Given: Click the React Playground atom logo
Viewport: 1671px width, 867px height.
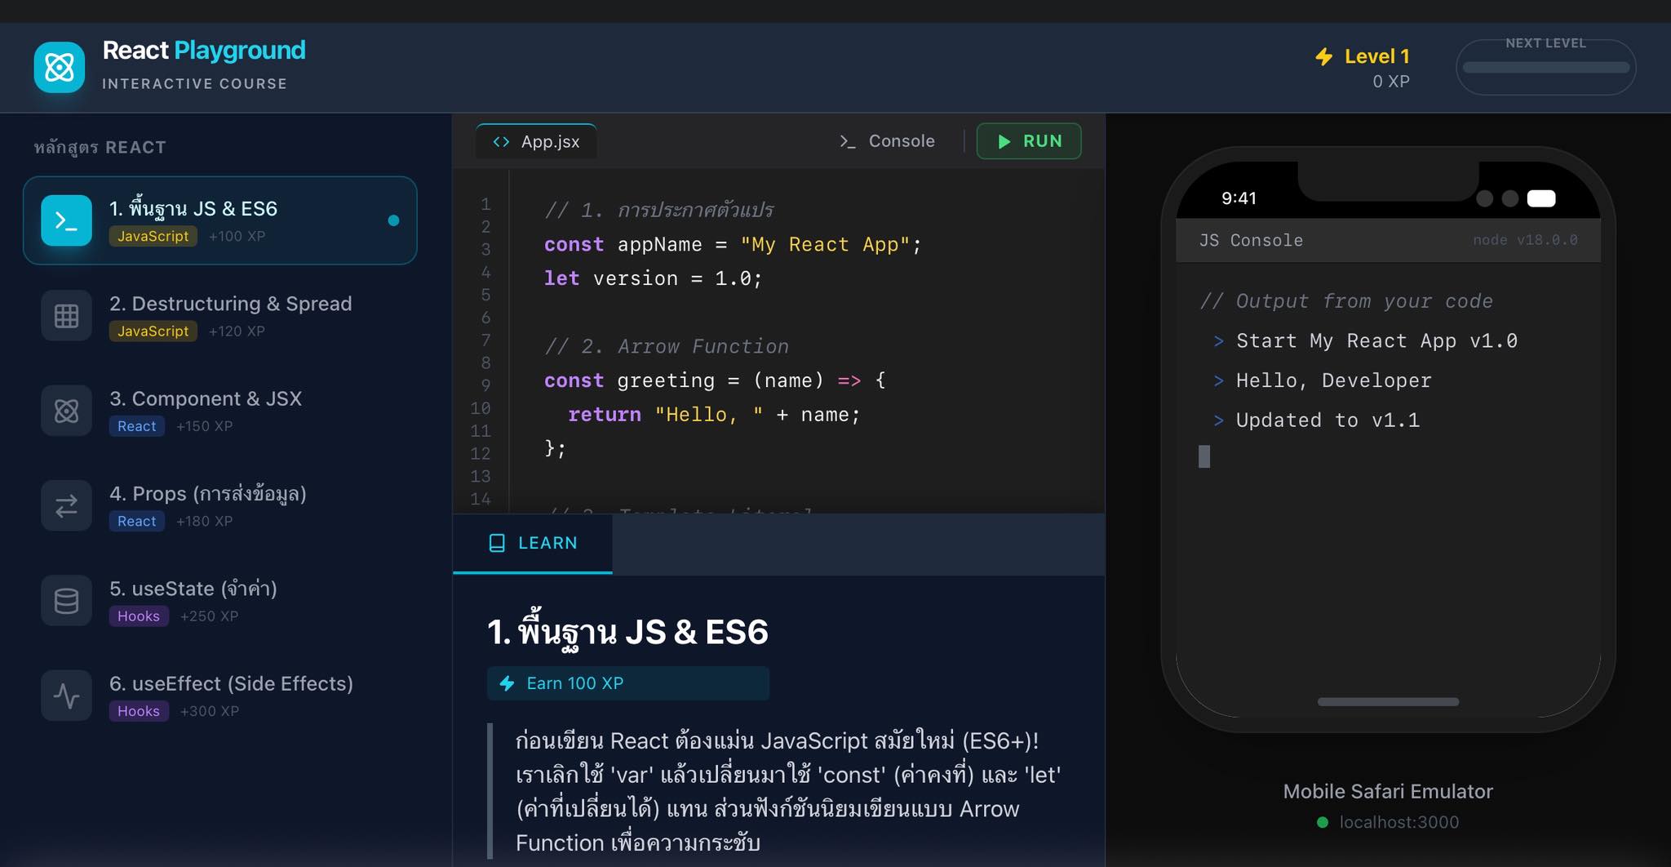Looking at the screenshot, I should pyautogui.click(x=60, y=67).
